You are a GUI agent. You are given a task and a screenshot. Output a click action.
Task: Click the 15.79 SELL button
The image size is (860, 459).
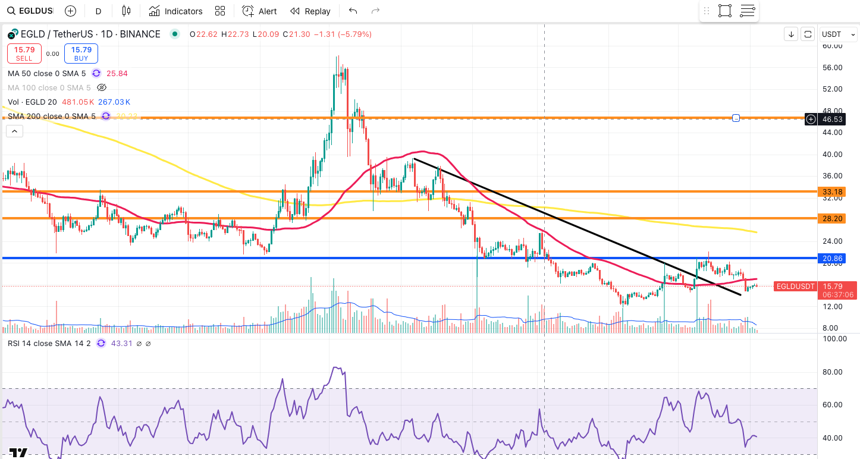[24, 54]
